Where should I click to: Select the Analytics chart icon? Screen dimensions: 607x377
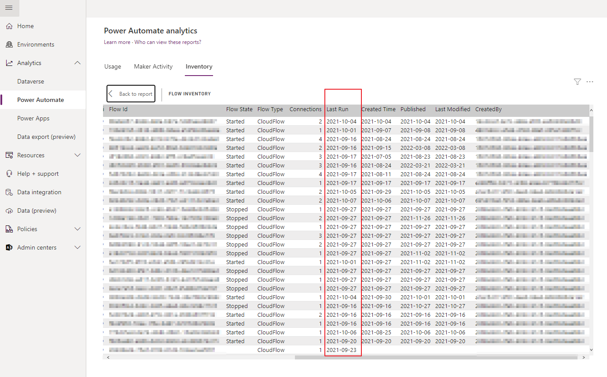[x=9, y=62]
